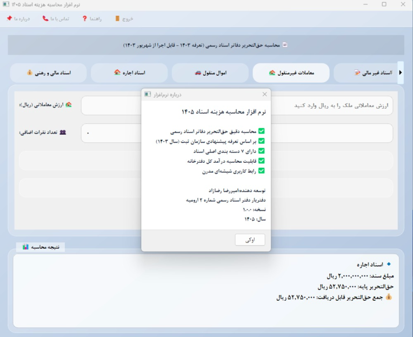Click the chart icon beside نتیجه محاسبه
413x337 pixels.
25,247
